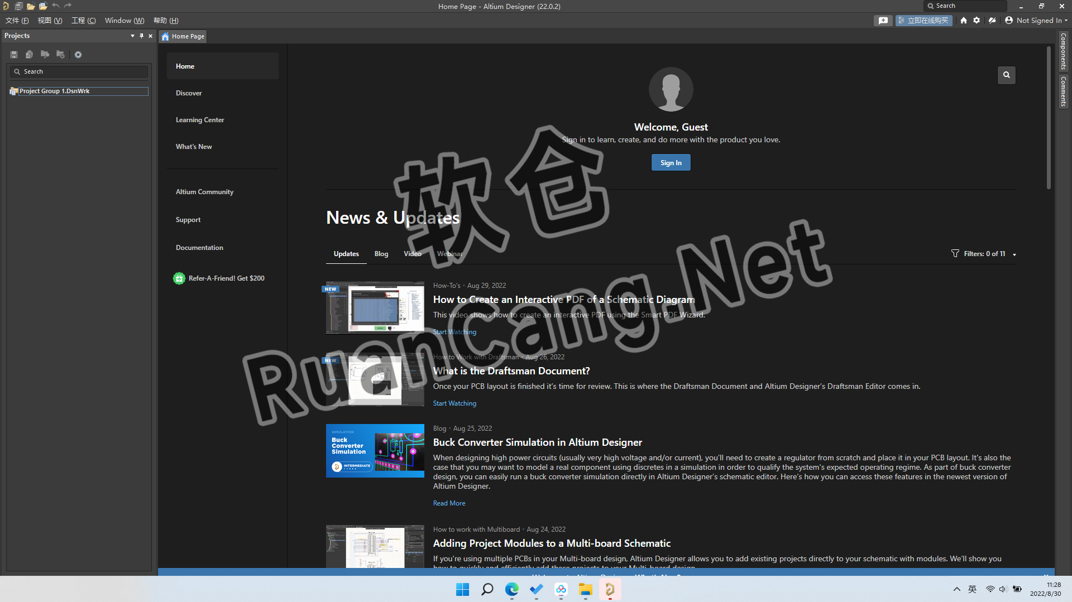Image resolution: width=1072 pixels, height=602 pixels.
Task: Toggle pin on the Projects panel
Action: (141, 36)
